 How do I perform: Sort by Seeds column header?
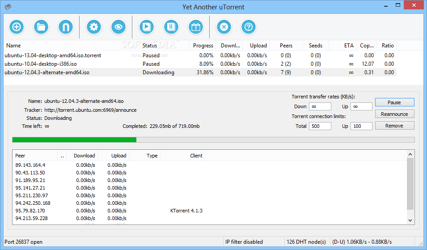(315, 46)
